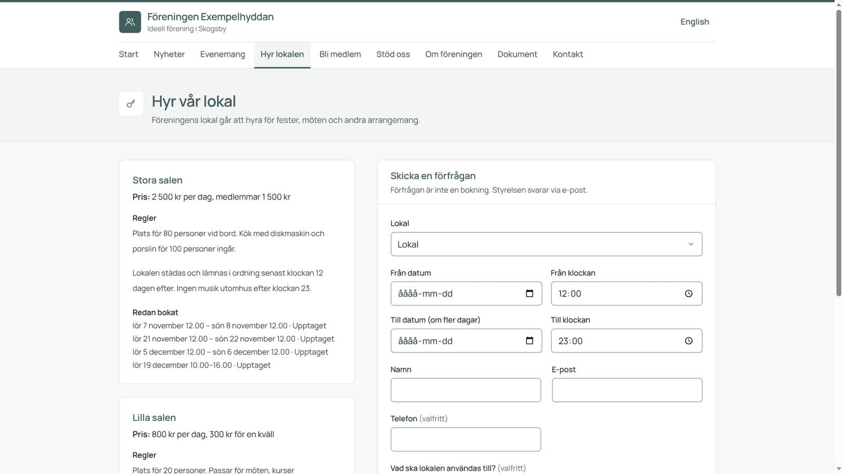Click the Föreningen Exempelhyddan site title
The image size is (843, 474).
tap(210, 17)
